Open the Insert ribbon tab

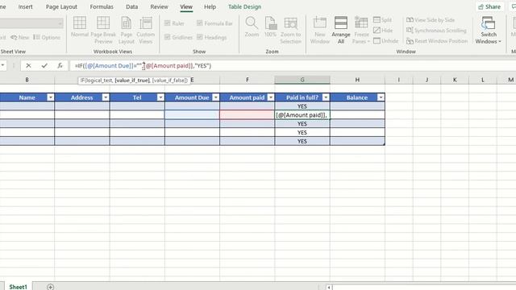(25, 6)
